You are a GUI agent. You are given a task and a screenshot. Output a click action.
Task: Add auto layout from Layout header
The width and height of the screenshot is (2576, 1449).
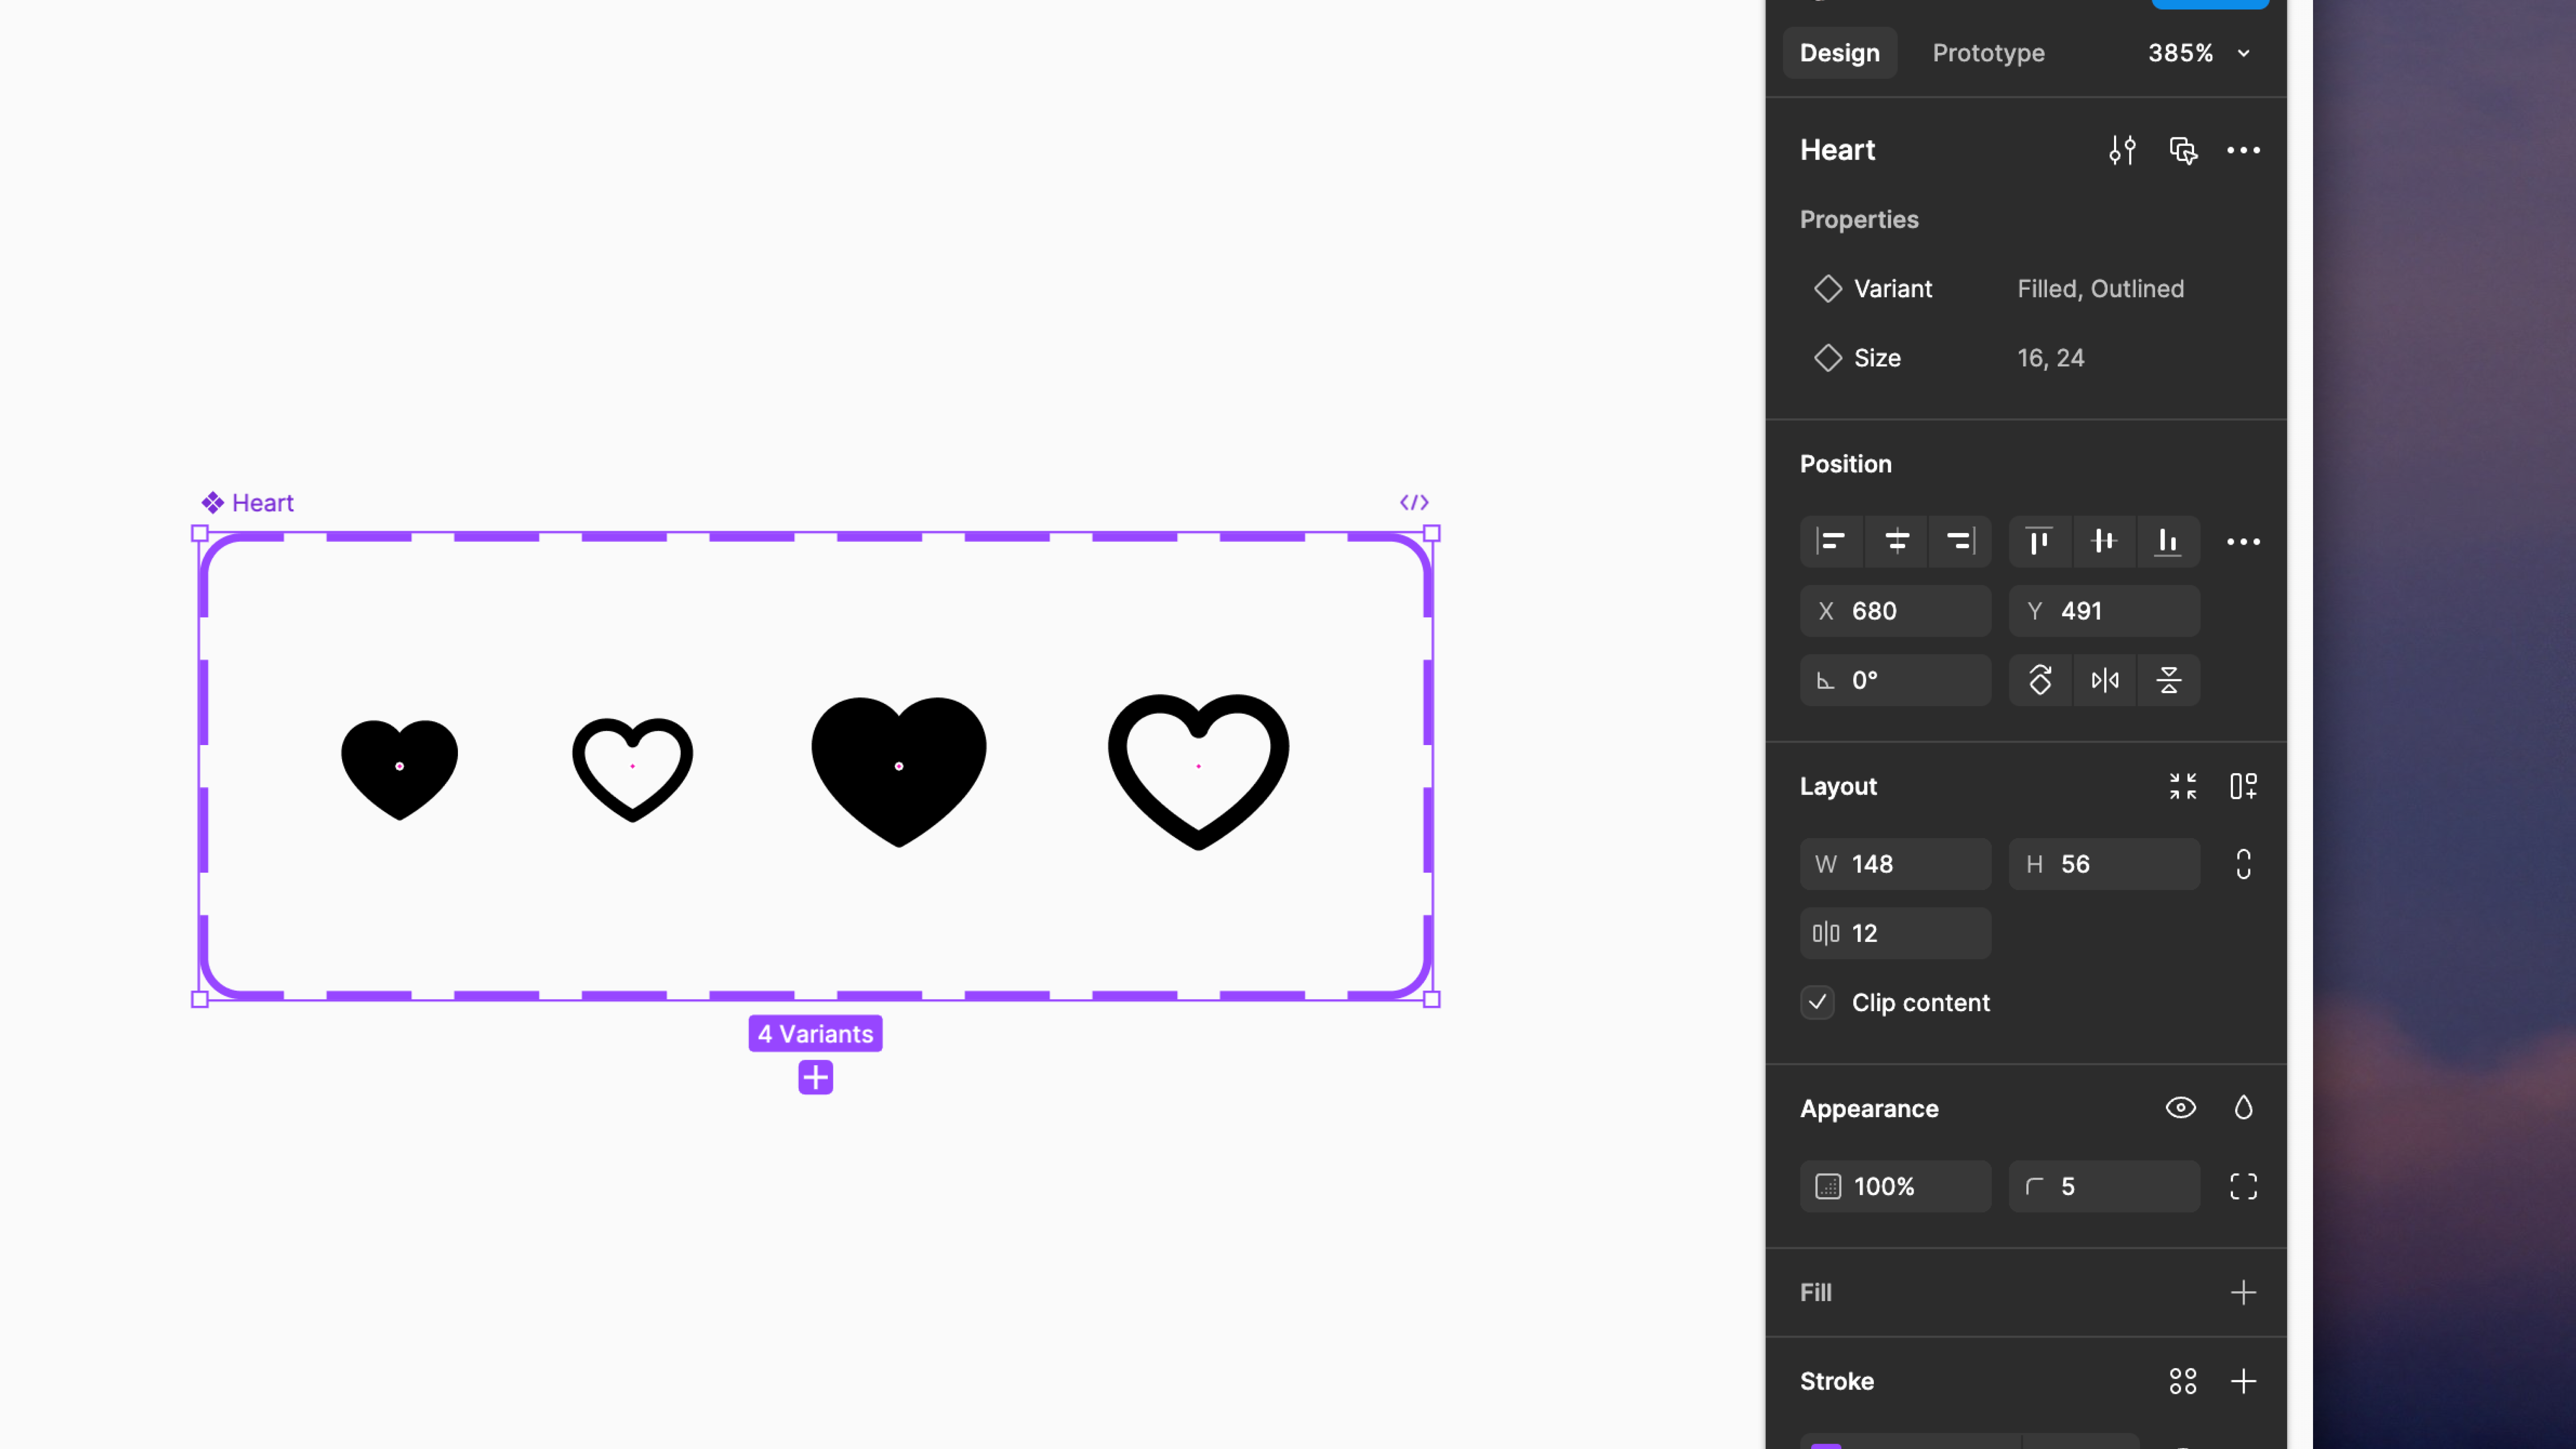coord(2243,786)
